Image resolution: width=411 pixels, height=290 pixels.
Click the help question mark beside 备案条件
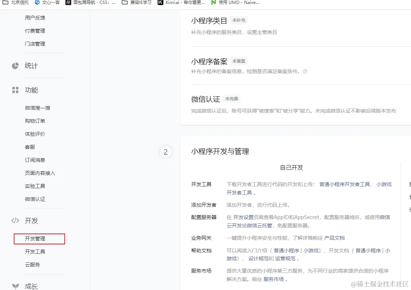click(305, 71)
